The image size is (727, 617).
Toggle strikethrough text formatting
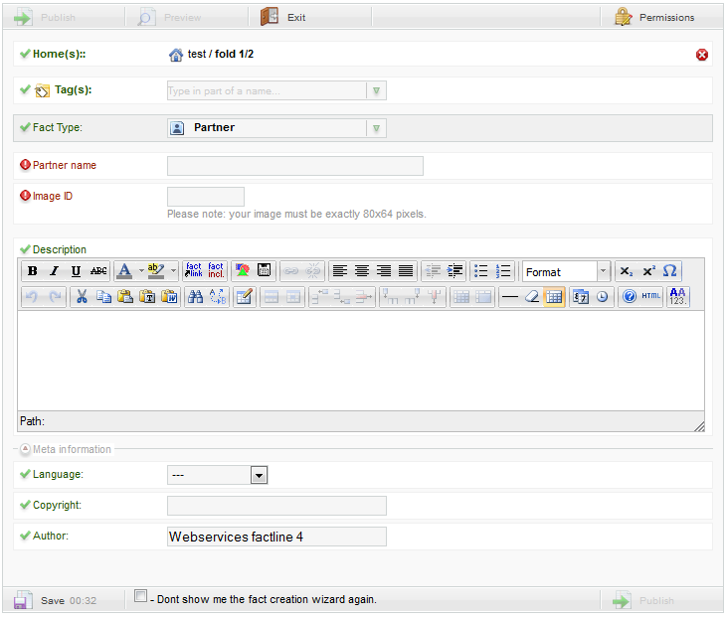click(98, 271)
